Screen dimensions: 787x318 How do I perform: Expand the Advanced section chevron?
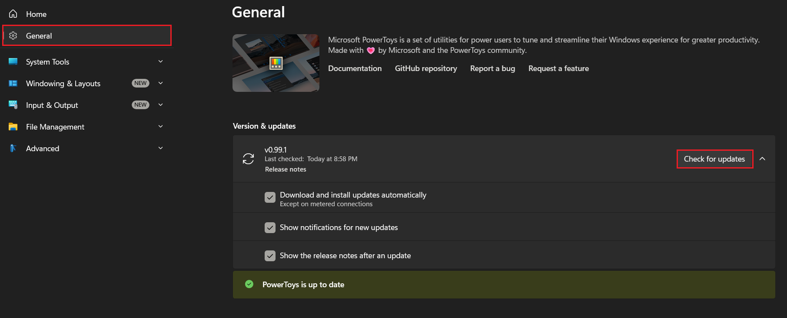click(x=160, y=148)
